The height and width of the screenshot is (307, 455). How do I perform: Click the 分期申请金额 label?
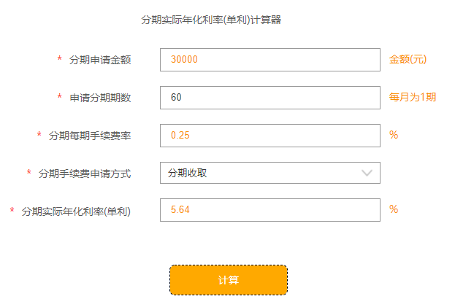tap(100, 60)
